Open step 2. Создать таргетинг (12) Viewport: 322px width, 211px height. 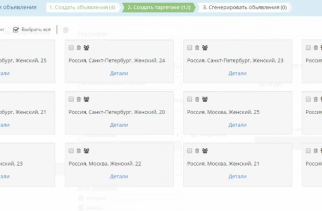click(x=159, y=7)
